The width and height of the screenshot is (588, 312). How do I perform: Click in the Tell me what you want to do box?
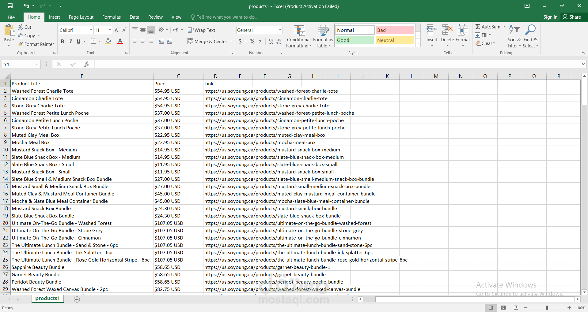click(227, 17)
